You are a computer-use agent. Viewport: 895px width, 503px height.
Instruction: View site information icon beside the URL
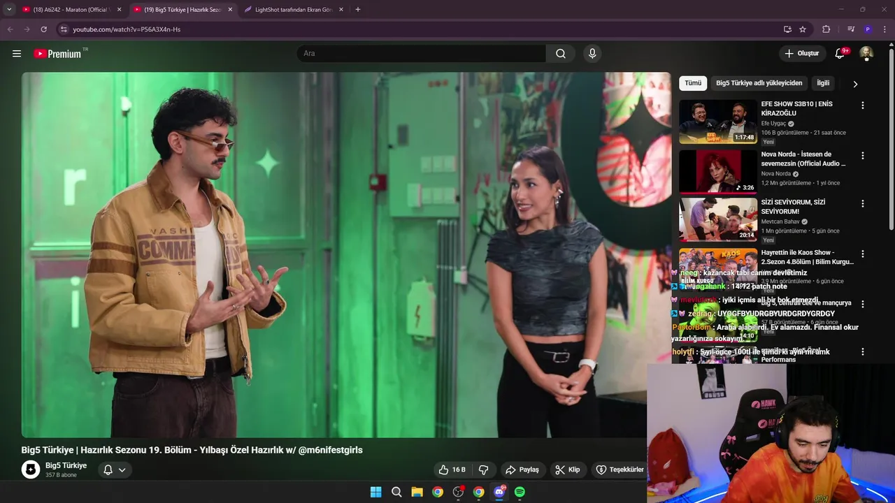[63, 29]
